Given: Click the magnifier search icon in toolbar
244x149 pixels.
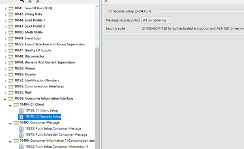Looking at the screenshot, I should (x=22, y=1).
